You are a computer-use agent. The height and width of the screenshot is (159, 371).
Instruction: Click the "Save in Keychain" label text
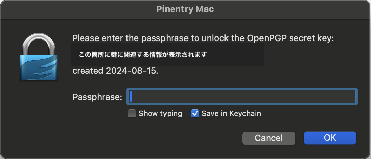pyautogui.click(x=231, y=114)
